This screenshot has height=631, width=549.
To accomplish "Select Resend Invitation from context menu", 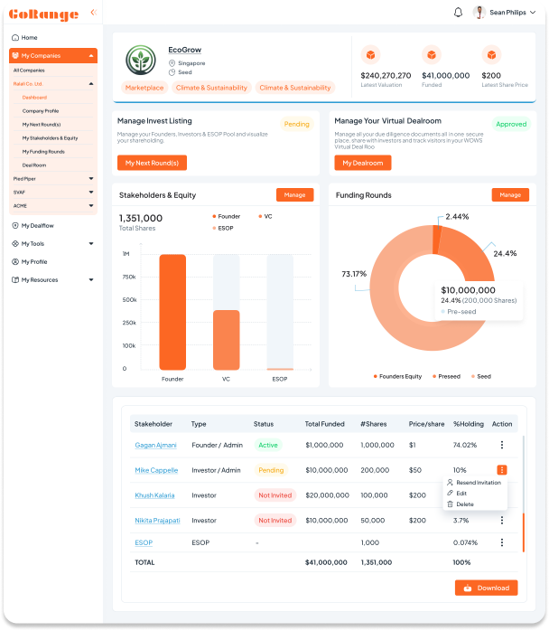I will [478, 483].
